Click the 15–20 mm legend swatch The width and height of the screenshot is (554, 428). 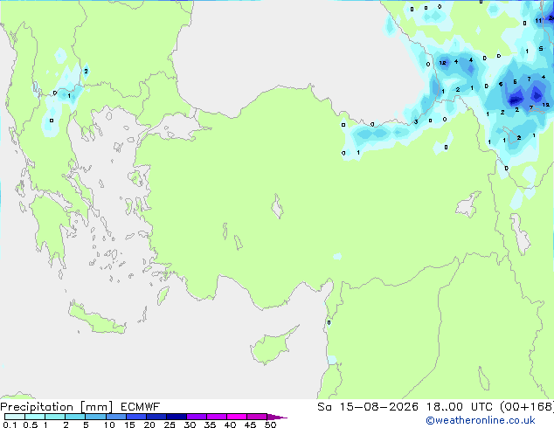tap(136, 417)
